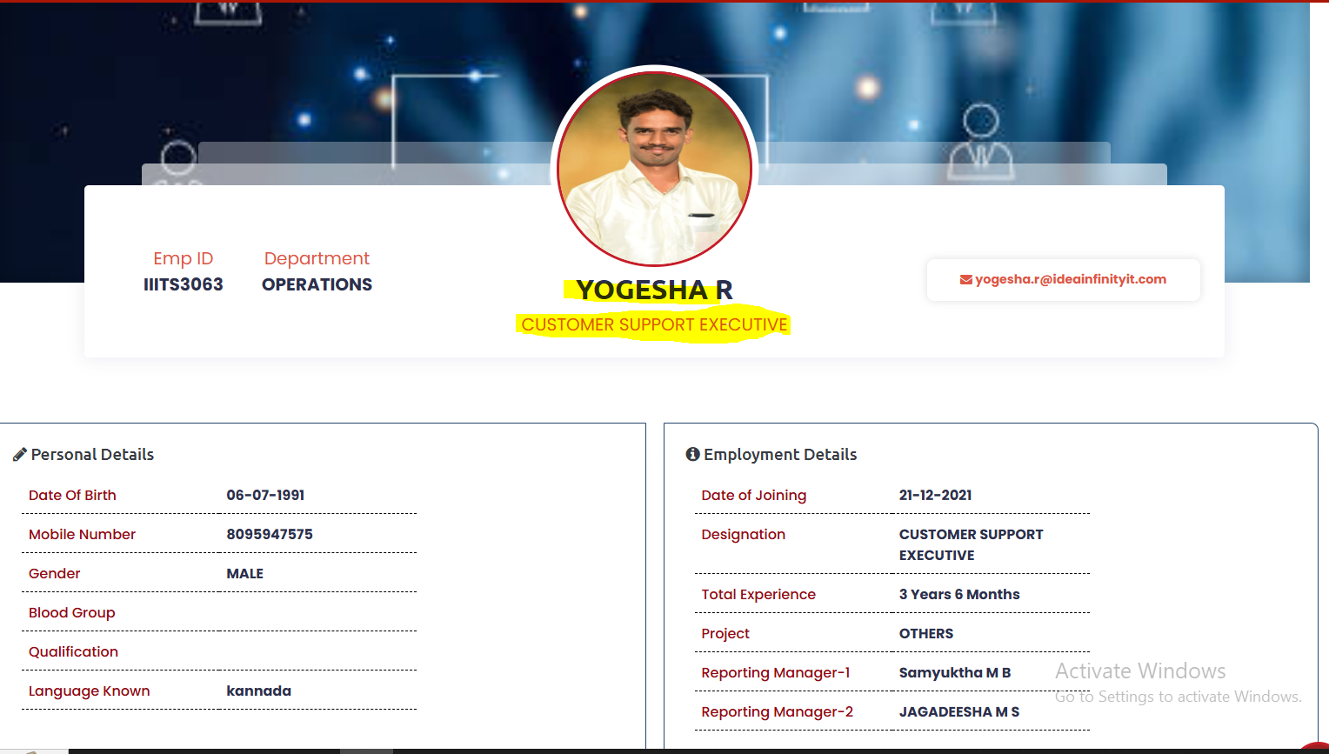Select the mobile number 8095947575
1329x754 pixels.
tap(270, 534)
